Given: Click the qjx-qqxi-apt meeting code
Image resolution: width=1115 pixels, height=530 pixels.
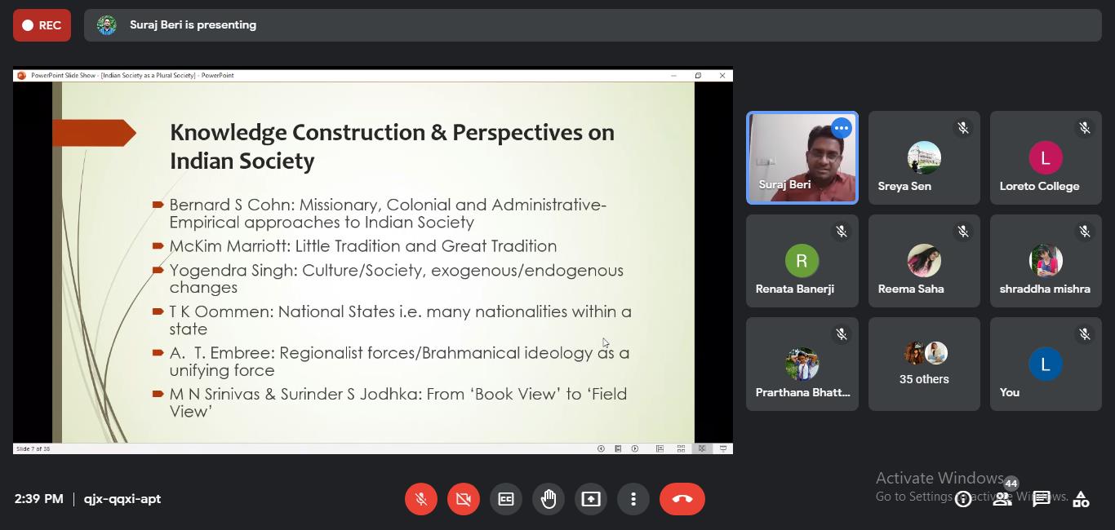Looking at the screenshot, I should (122, 499).
